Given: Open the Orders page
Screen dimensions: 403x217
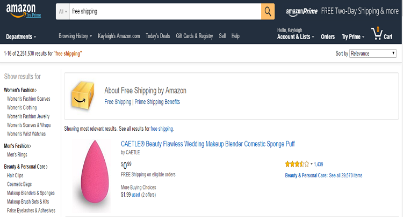Looking at the screenshot, I should pos(328,37).
